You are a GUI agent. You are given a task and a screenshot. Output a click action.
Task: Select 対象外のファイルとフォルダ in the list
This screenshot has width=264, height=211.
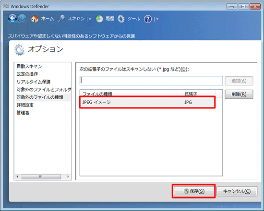[x=44, y=90]
